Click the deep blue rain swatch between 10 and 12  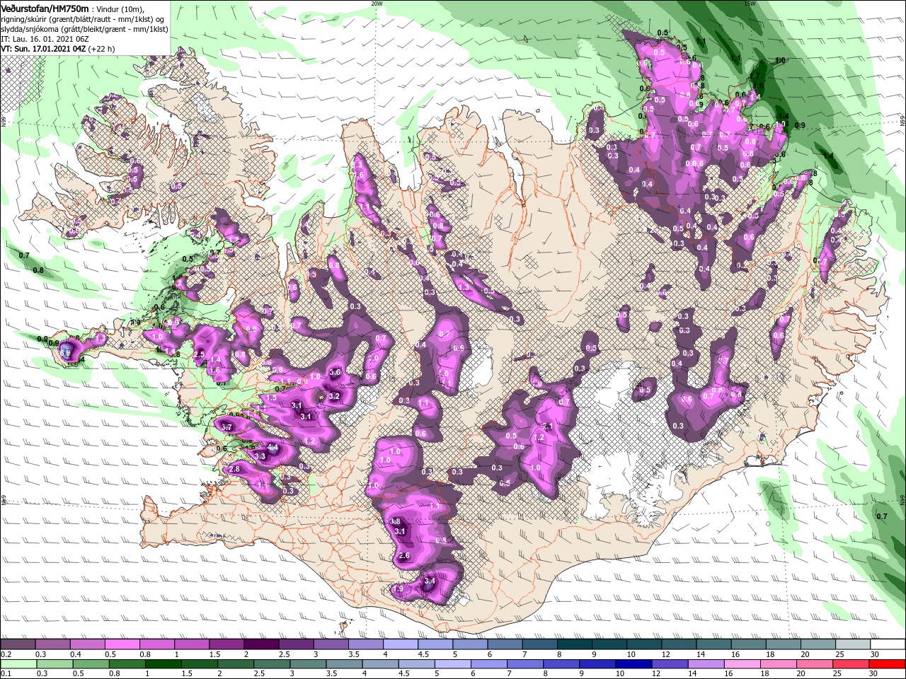tap(633, 663)
